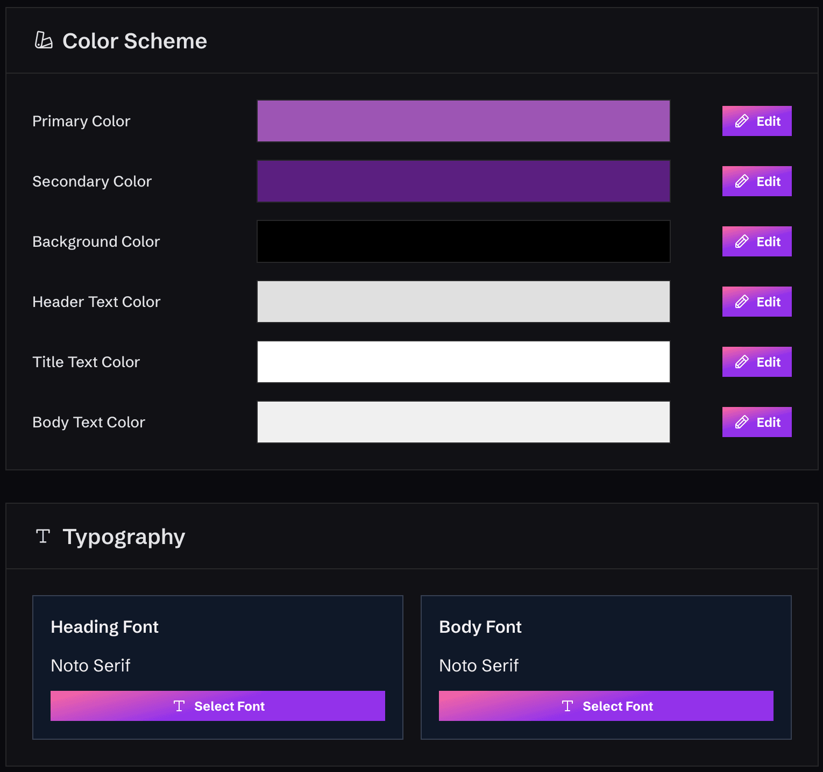Click the pencil icon on Primary Color's Edit button
This screenshot has width=823, height=772.
point(743,121)
